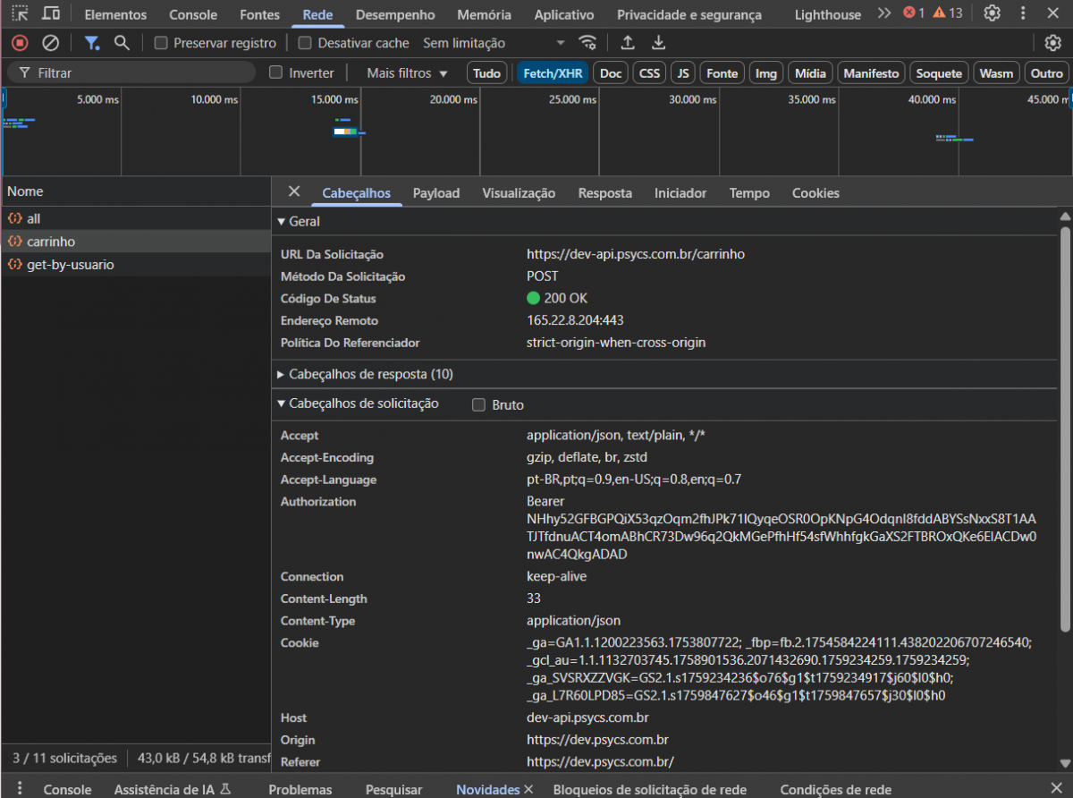This screenshot has width=1073, height=798.
Task: Toggle device toolbar emulation icon
Action: coord(51,13)
